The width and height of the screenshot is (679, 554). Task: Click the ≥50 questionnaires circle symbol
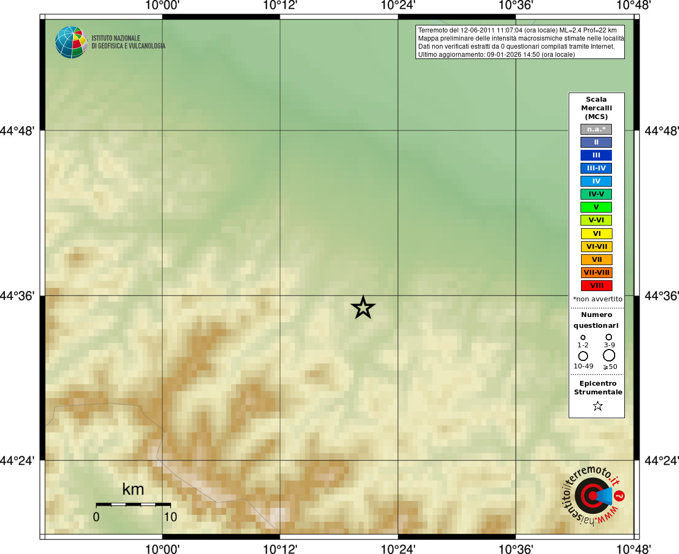[x=609, y=355]
